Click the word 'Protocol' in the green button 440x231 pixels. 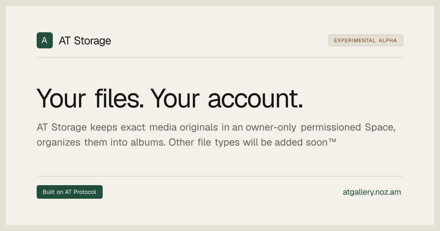point(85,192)
